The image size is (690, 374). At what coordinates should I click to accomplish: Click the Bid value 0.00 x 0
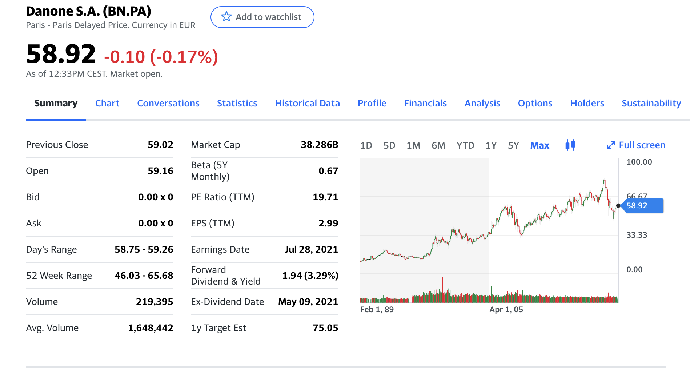[x=156, y=197]
